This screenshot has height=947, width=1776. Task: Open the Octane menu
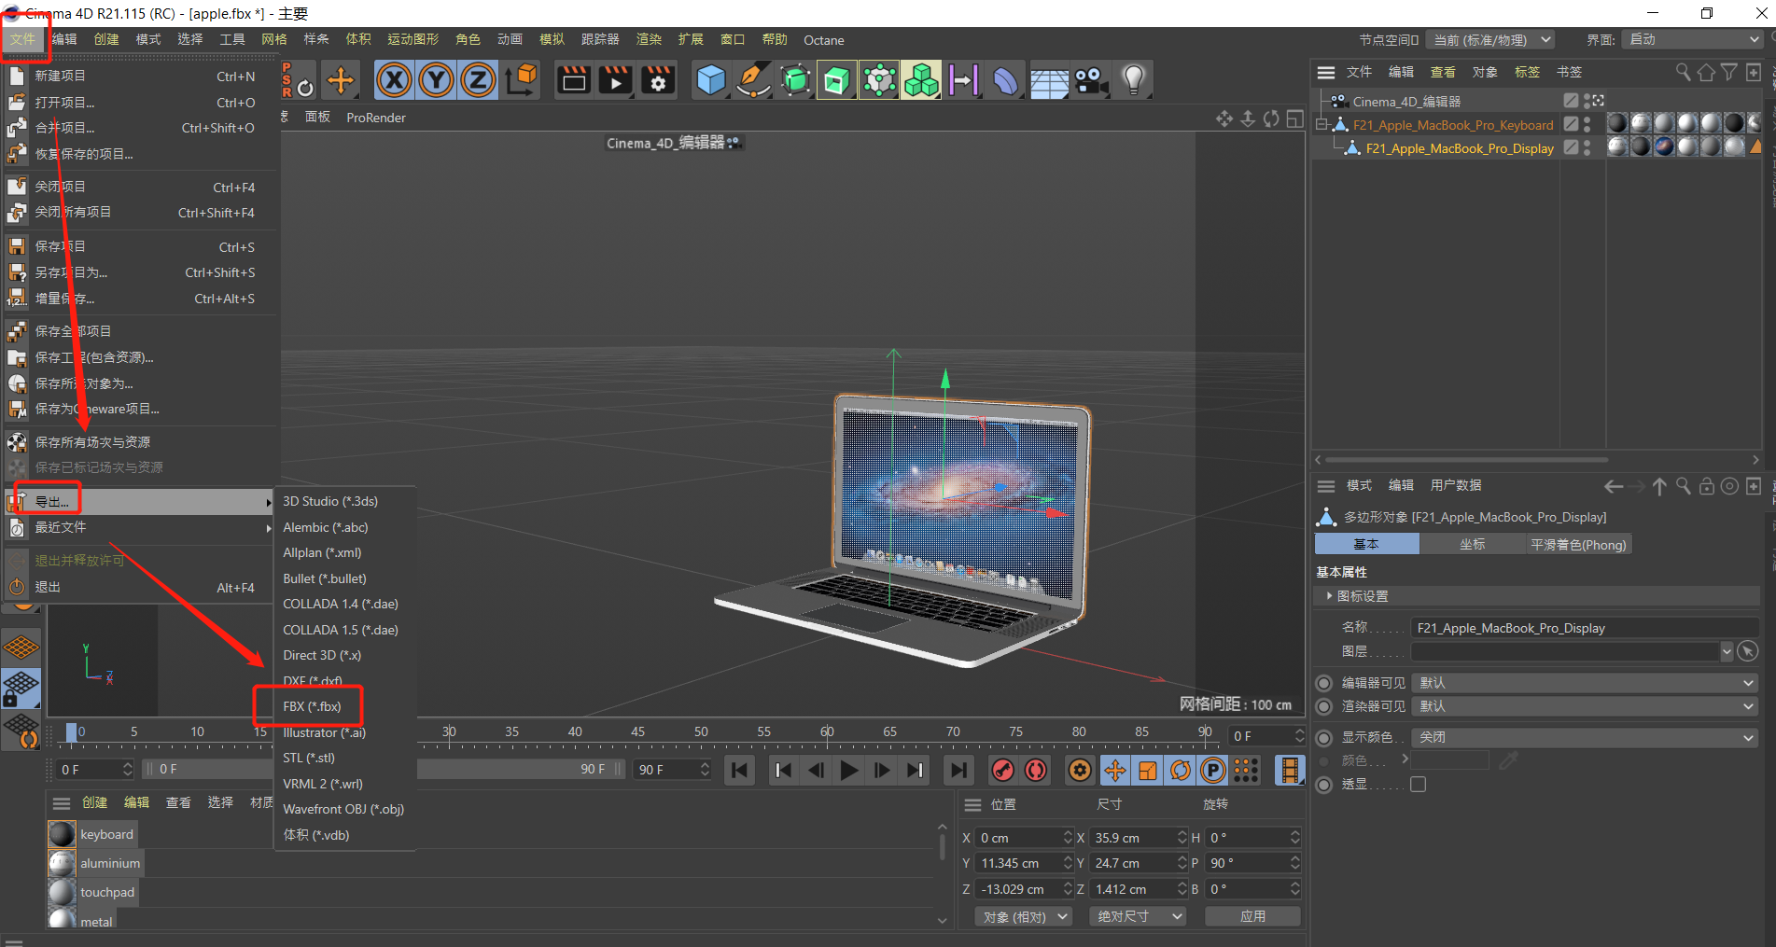tap(823, 40)
